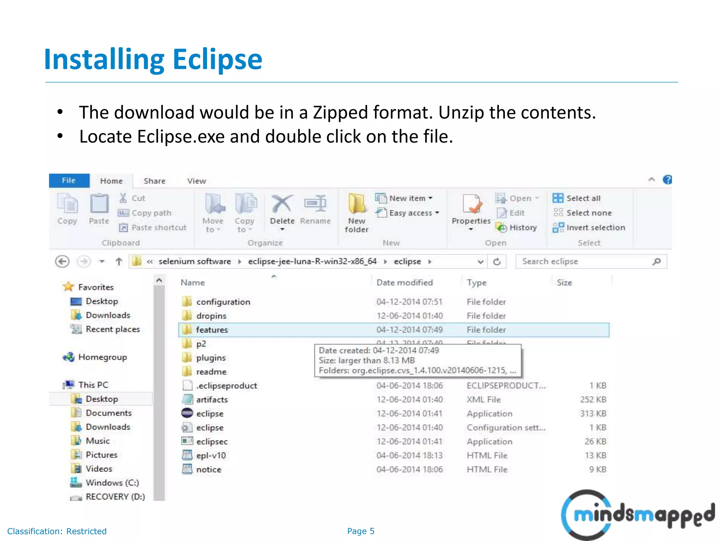This screenshot has height=541, width=721.
Task: Select the notice HTML file
Action: pyautogui.click(x=394, y=470)
